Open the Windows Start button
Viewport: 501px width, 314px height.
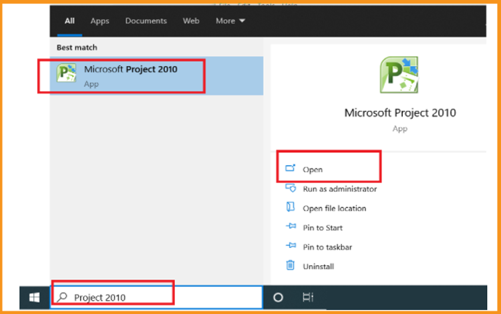[35, 298]
